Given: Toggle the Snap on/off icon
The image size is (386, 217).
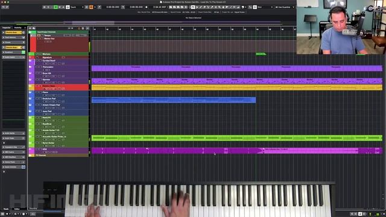Looking at the screenshot, I should coord(250,7).
